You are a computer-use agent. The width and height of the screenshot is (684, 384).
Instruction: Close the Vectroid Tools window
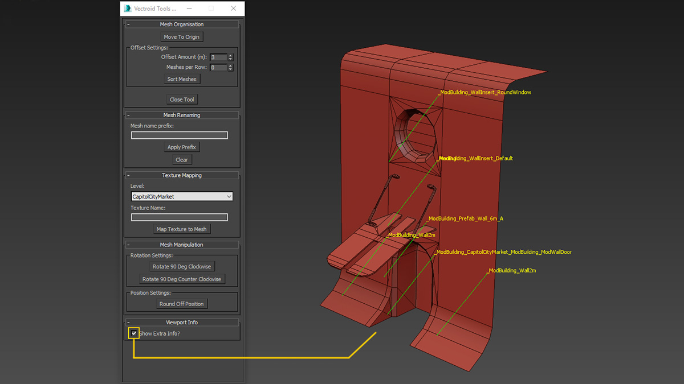(x=233, y=9)
